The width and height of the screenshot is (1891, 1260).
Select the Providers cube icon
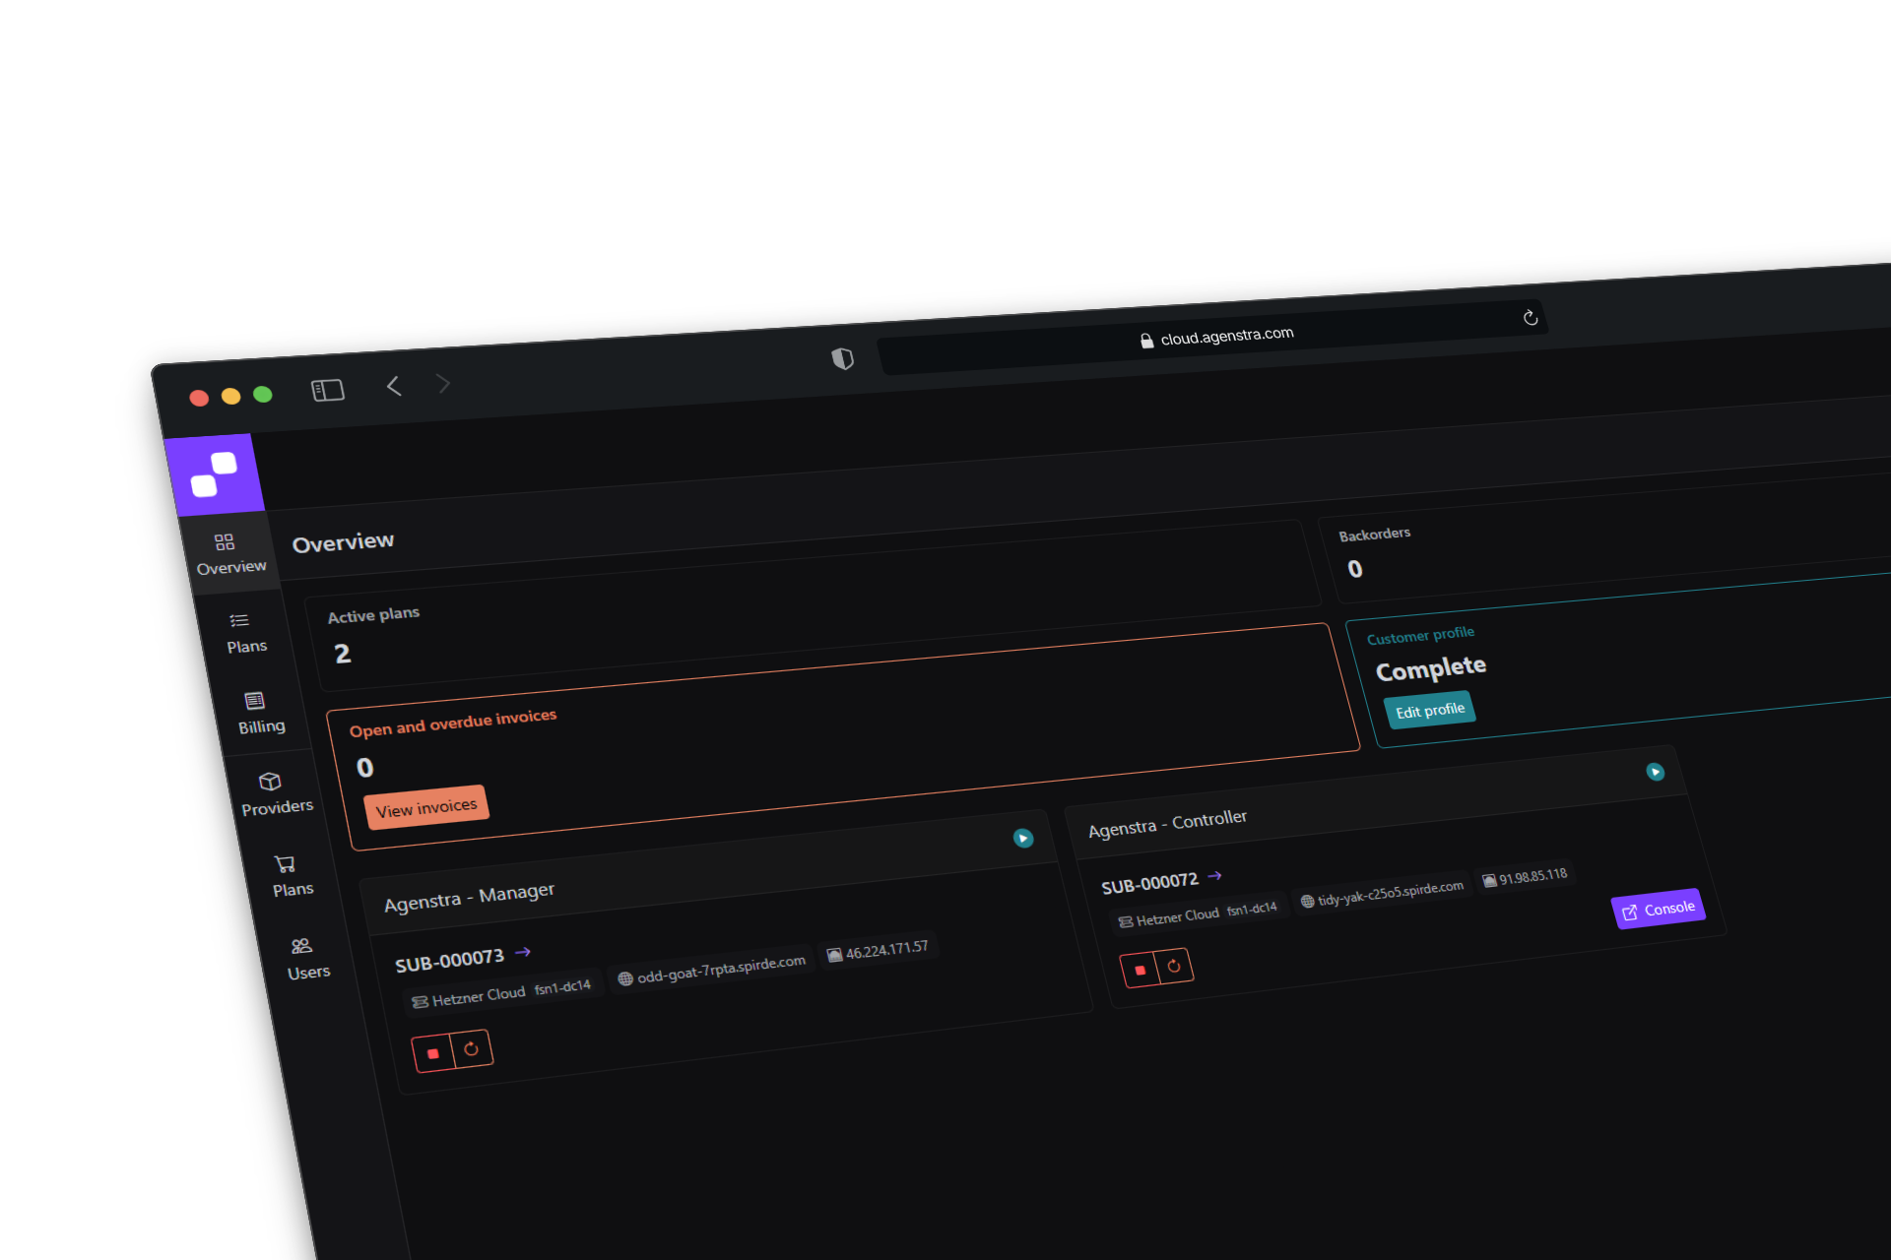point(270,781)
